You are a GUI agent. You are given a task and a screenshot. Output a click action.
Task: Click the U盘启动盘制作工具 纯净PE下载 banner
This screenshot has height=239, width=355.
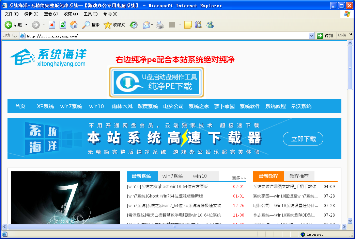coord(156,82)
